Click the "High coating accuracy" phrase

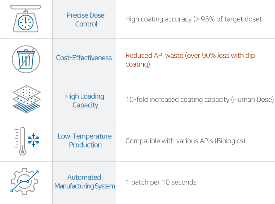tap(158, 19)
